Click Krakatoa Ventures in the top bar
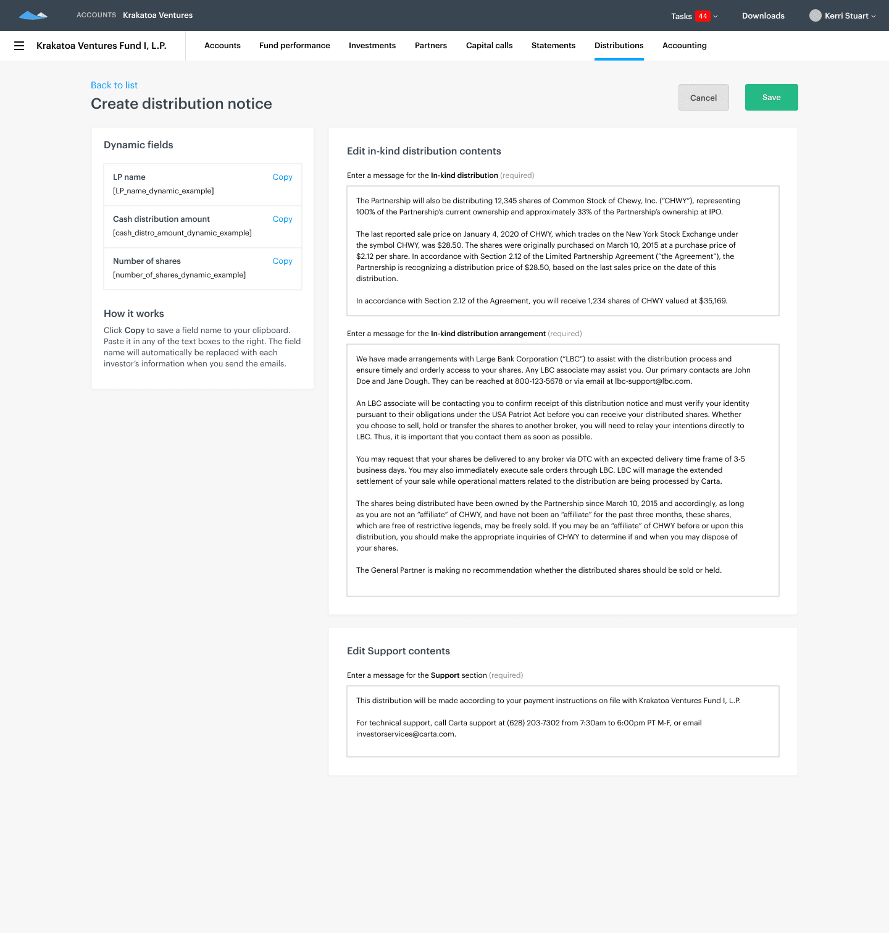Image resolution: width=889 pixels, height=933 pixels. click(x=157, y=15)
